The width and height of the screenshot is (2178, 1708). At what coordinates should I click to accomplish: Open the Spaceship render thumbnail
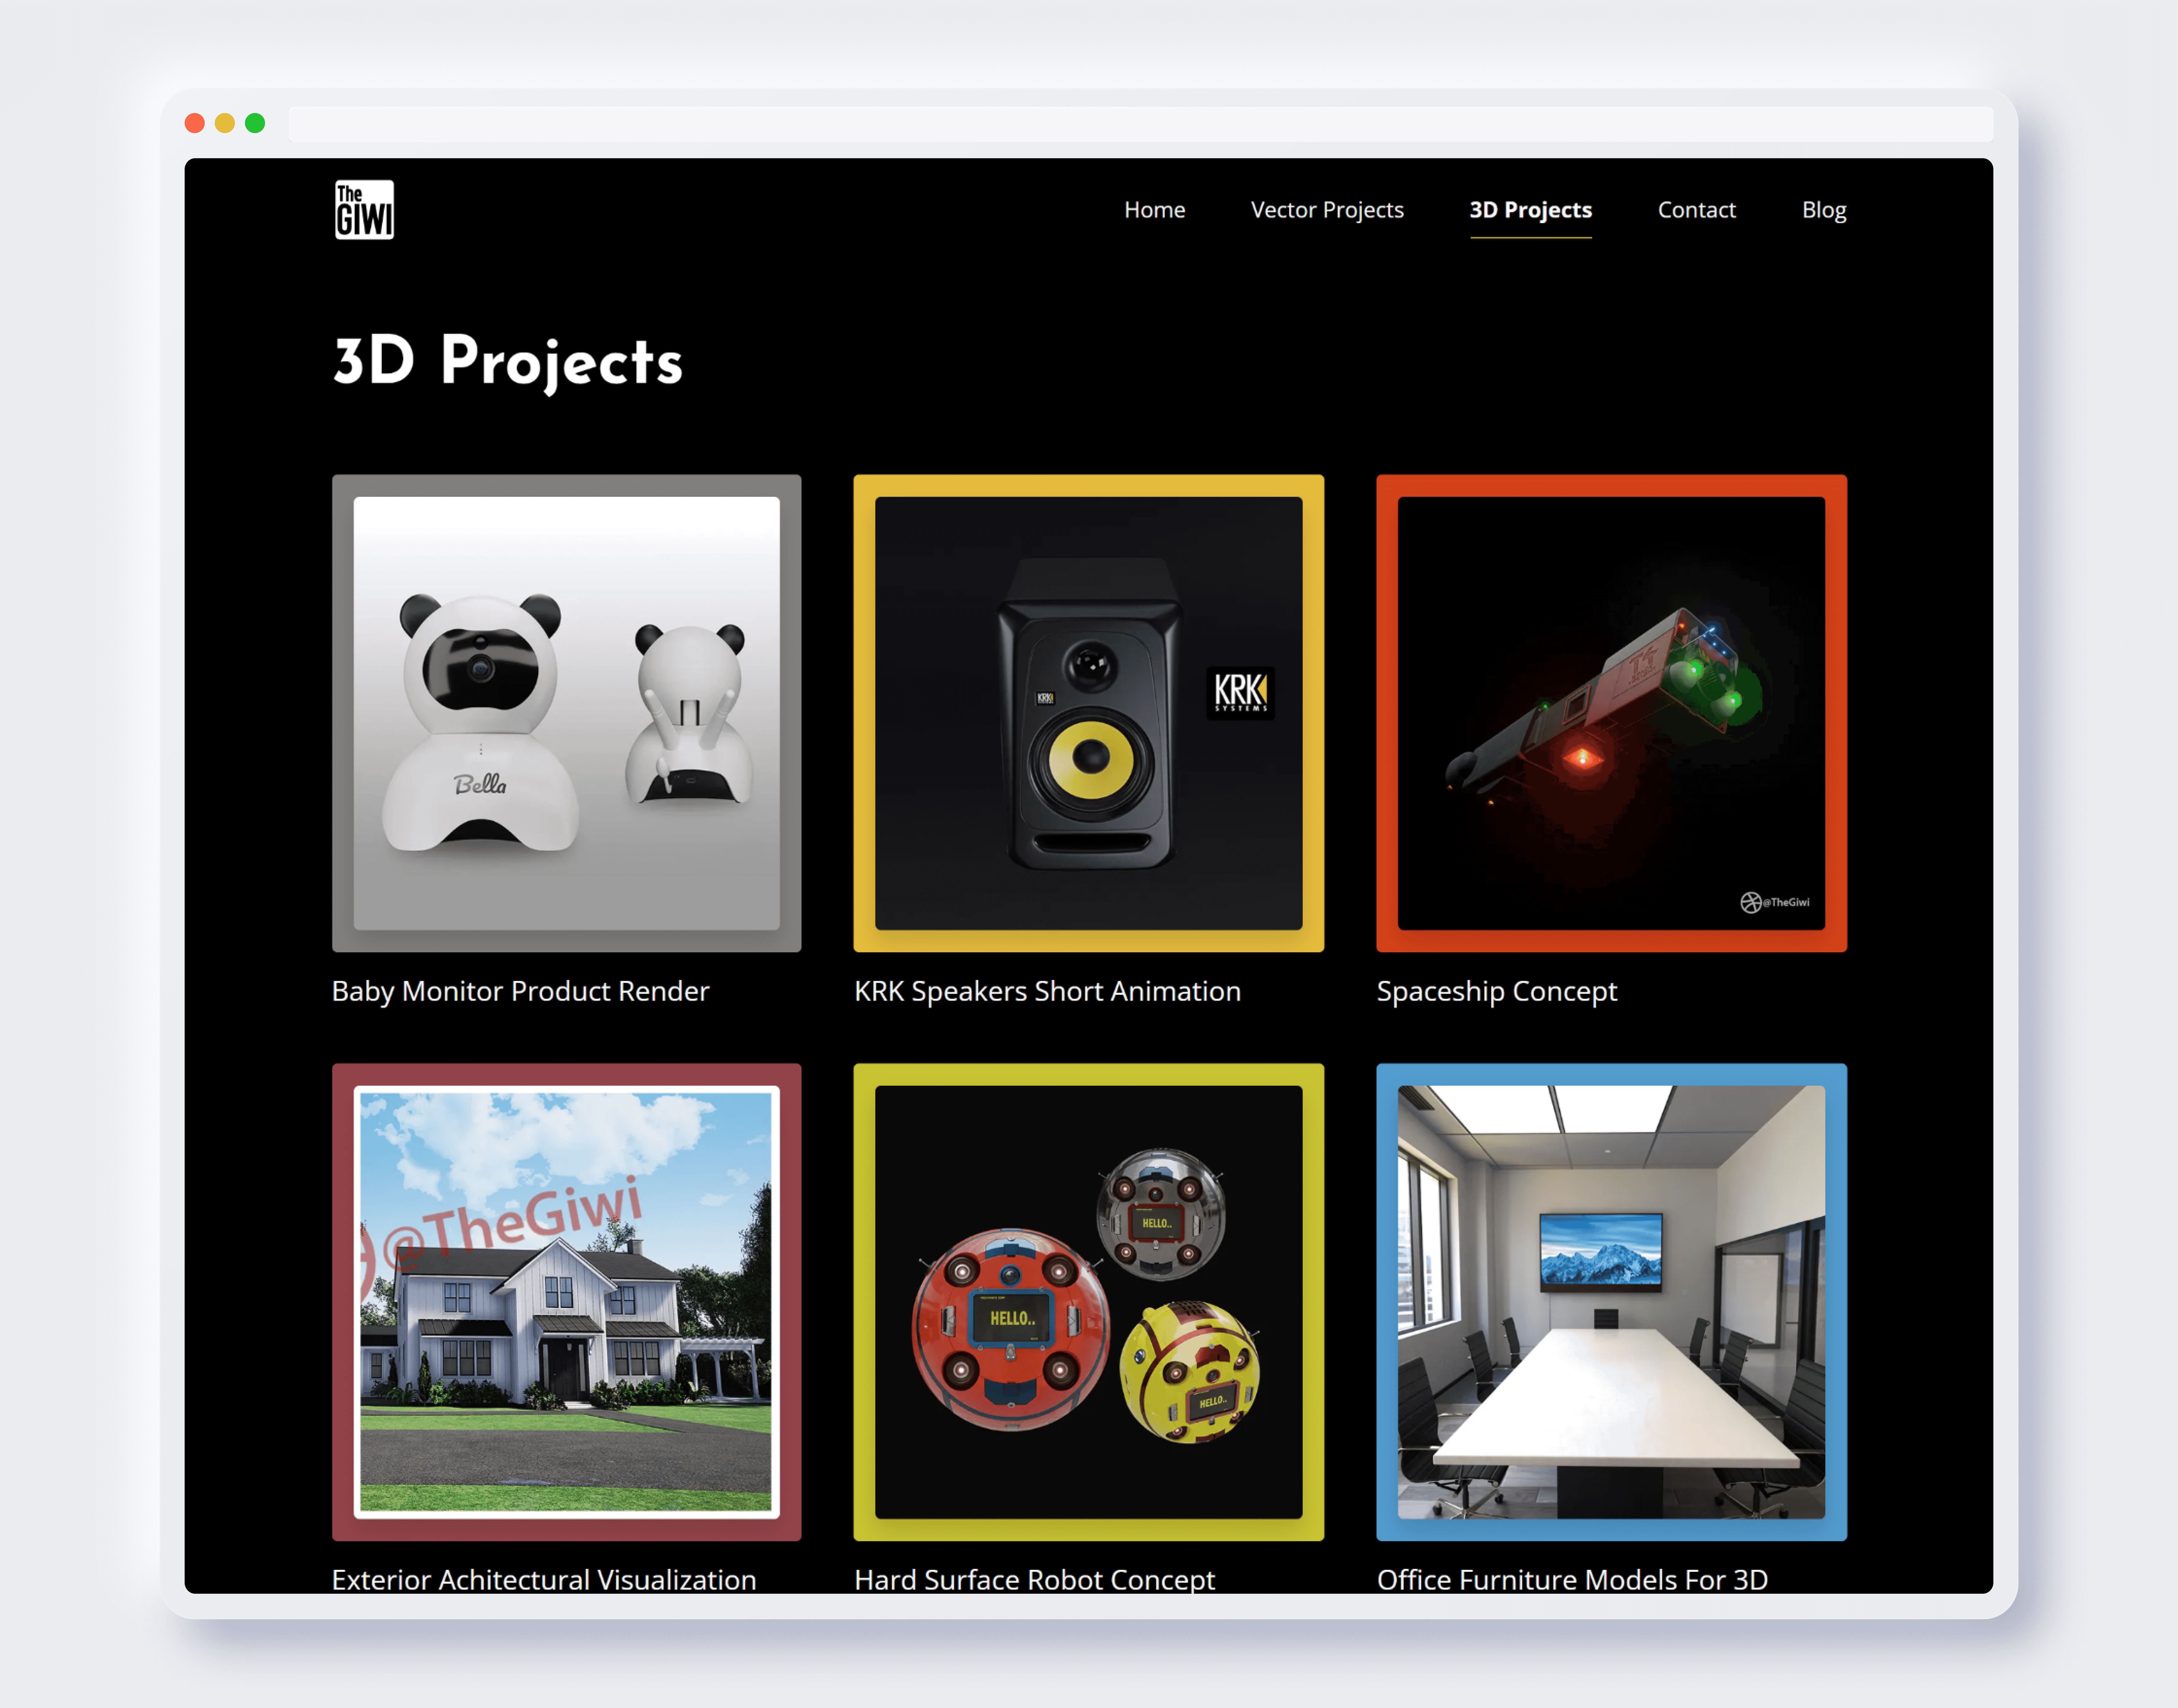coord(1611,713)
